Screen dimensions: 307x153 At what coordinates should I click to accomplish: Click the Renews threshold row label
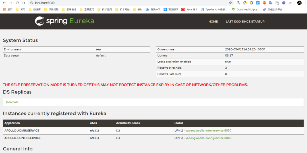tap(169, 68)
